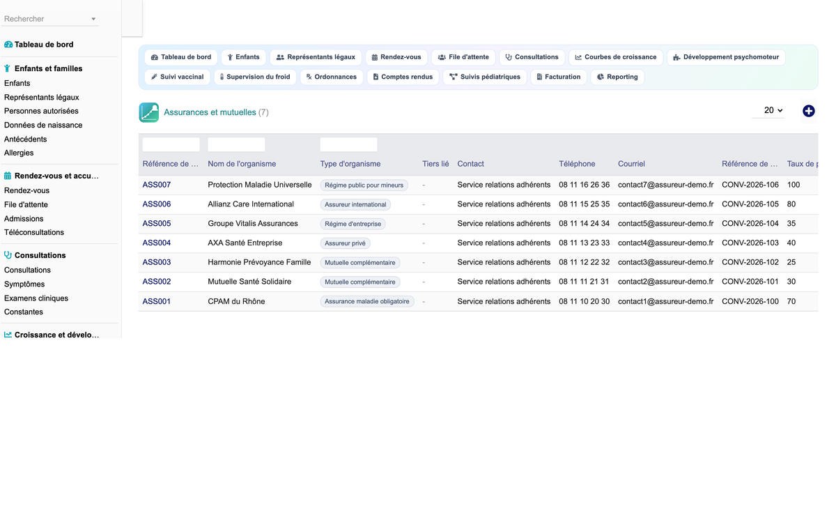The width and height of the screenshot is (836, 518).
Task: Go to Représentants légaux in the sidebar
Action: (42, 97)
